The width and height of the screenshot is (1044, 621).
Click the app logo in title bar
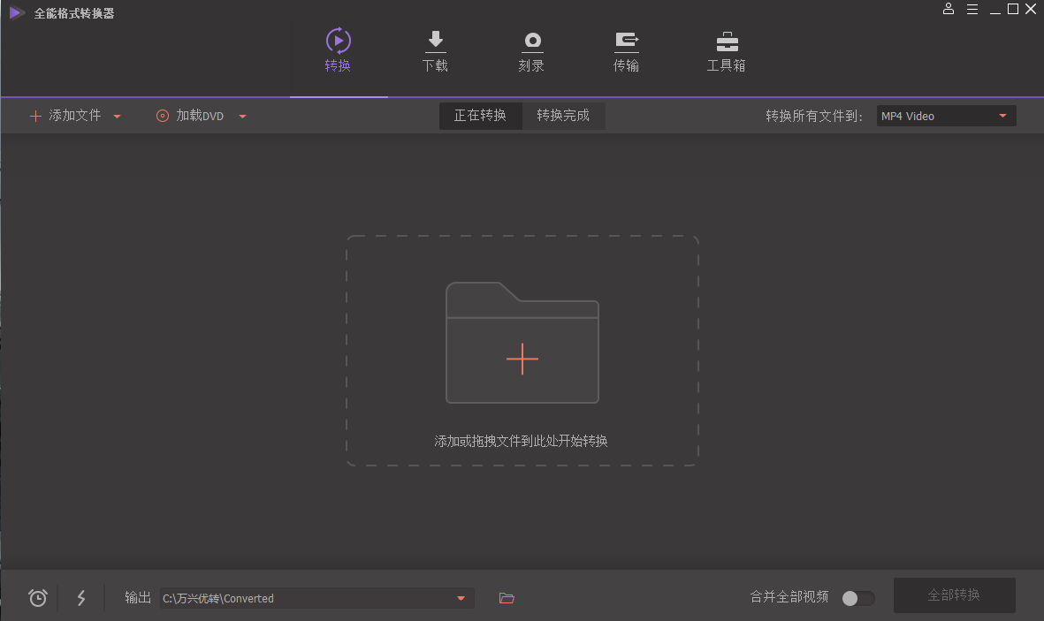[16, 12]
